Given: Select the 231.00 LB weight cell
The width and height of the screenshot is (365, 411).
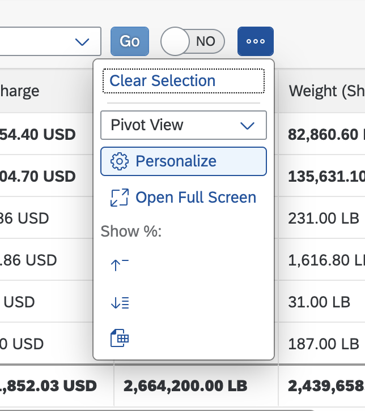Looking at the screenshot, I should tap(323, 218).
